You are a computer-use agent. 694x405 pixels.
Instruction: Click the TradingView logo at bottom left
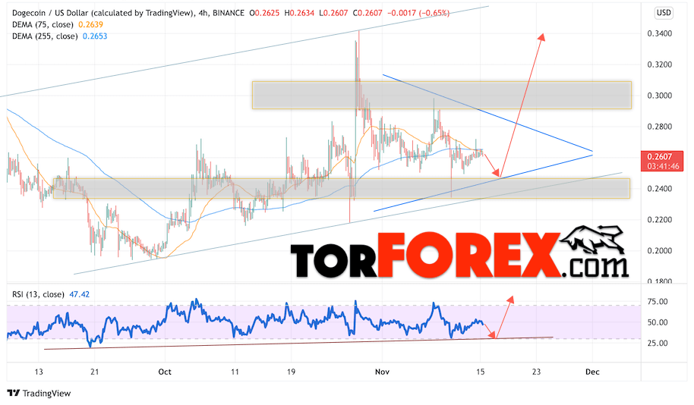tap(39, 393)
